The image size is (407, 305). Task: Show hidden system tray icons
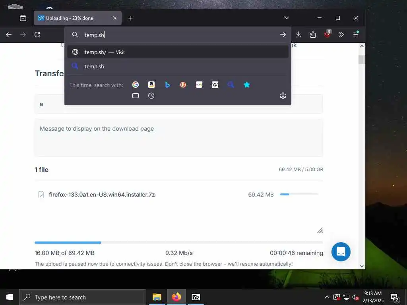[327, 297]
